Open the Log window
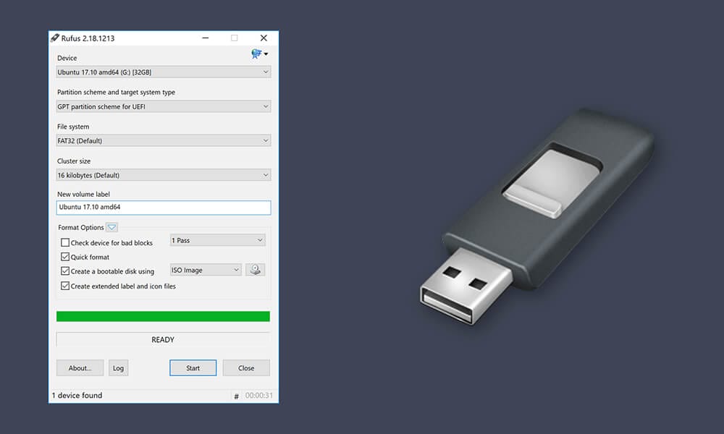724x434 pixels. [x=118, y=367]
